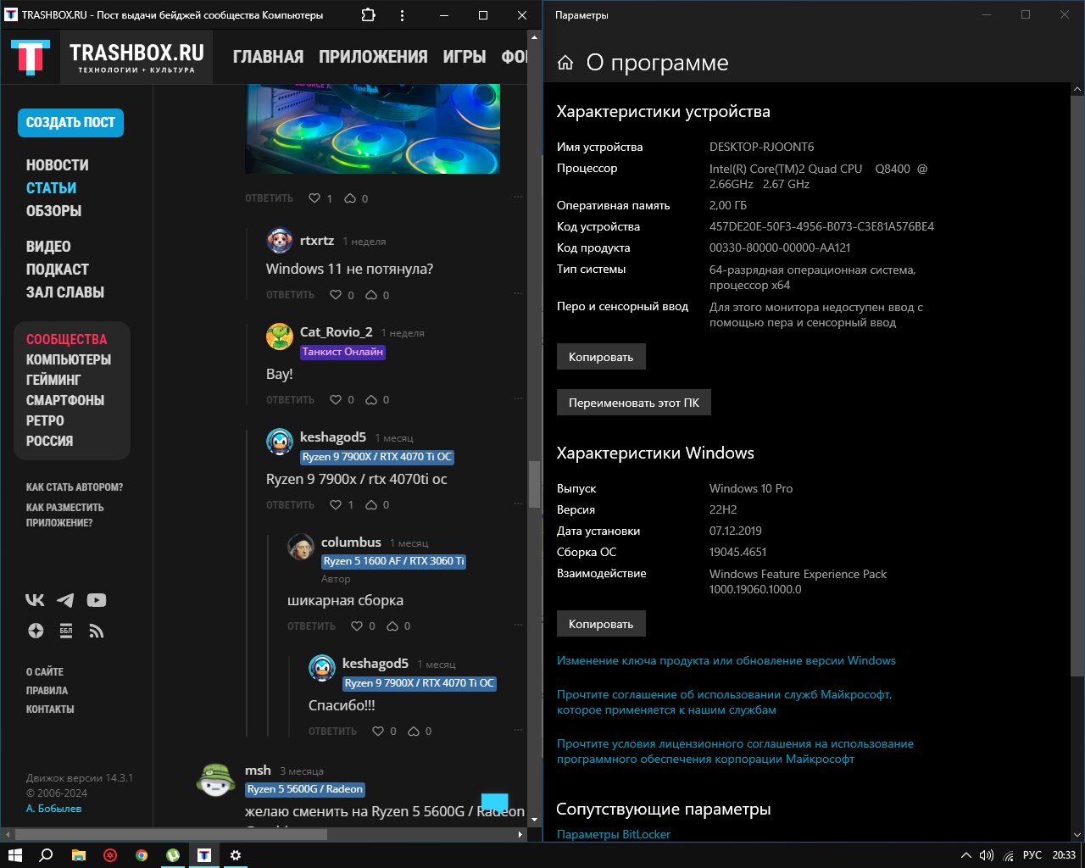The width and height of the screenshot is (1085, 868).
Task: Click Копировать under Windows characteristics
Action: coord(601,624)
